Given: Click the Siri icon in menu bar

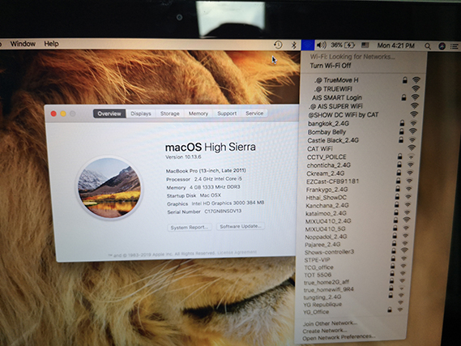Looking at the screenshot, I should pyautogui.click(x=442, y=46).
